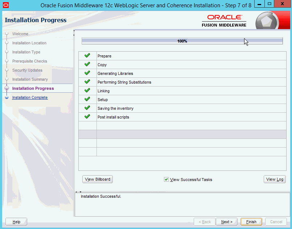Click the checkmark next to Generating Libraries

[87, 73]
